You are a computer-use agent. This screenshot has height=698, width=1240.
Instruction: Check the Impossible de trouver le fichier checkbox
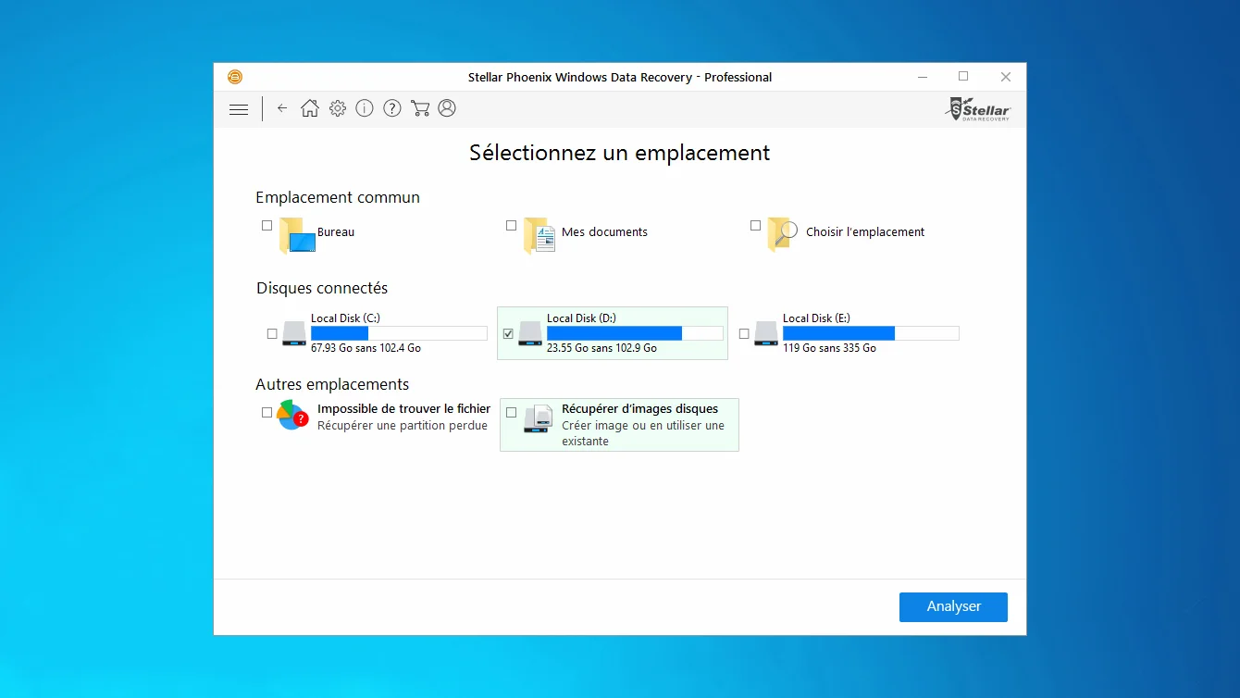pyautogui.click(x=267, y=413)
